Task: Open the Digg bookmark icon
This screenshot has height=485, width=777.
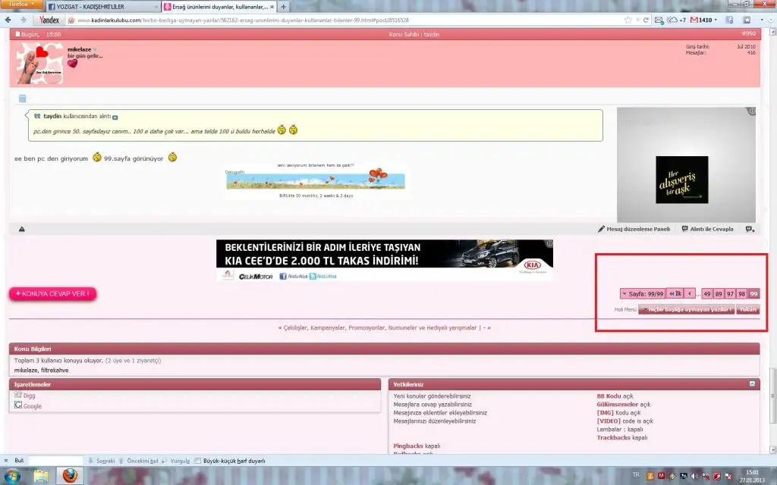Action: [x=18, y=396]
